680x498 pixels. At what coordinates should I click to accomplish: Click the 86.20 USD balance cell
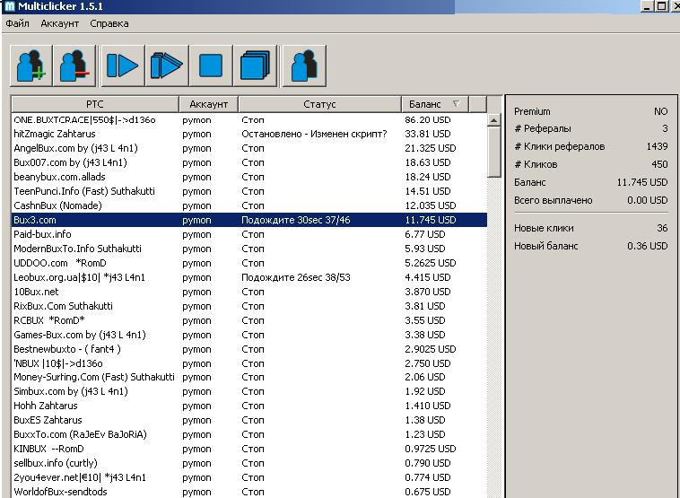coord(428,119)
